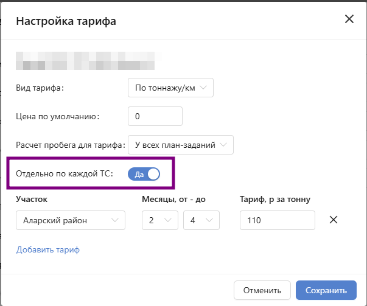Image resolution: width=367 pixels, height=306 pixels.
Task: Close the Настройка тарифа dialog
Action: tap(349, 19)
